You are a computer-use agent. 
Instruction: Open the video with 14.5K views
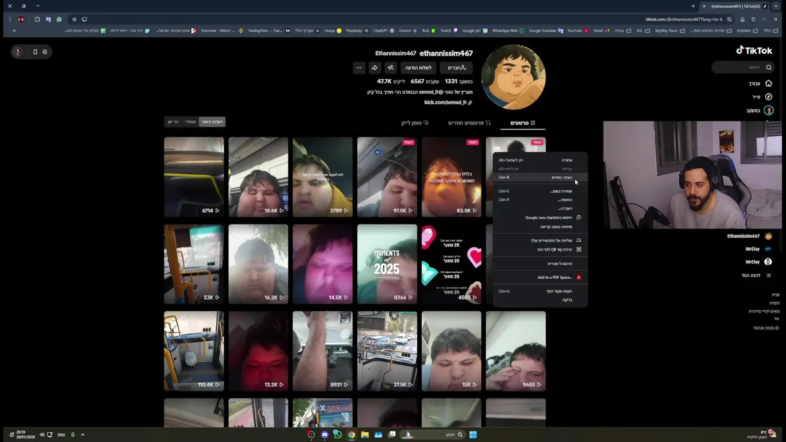click(x=322, y=264)
